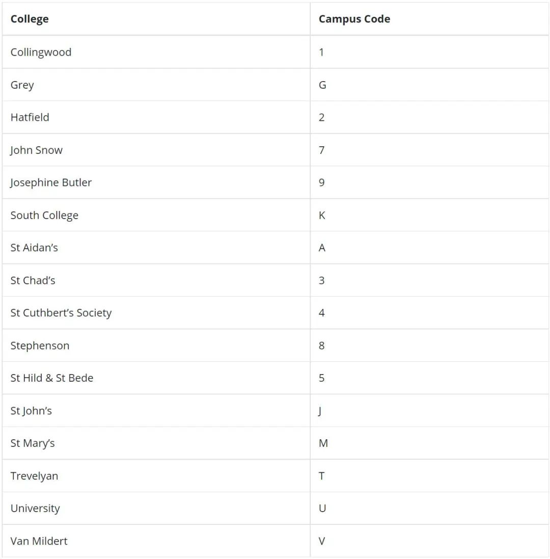Select the St Mary's row name
Viewport: 550px width, 559px height.
point(33,443)
